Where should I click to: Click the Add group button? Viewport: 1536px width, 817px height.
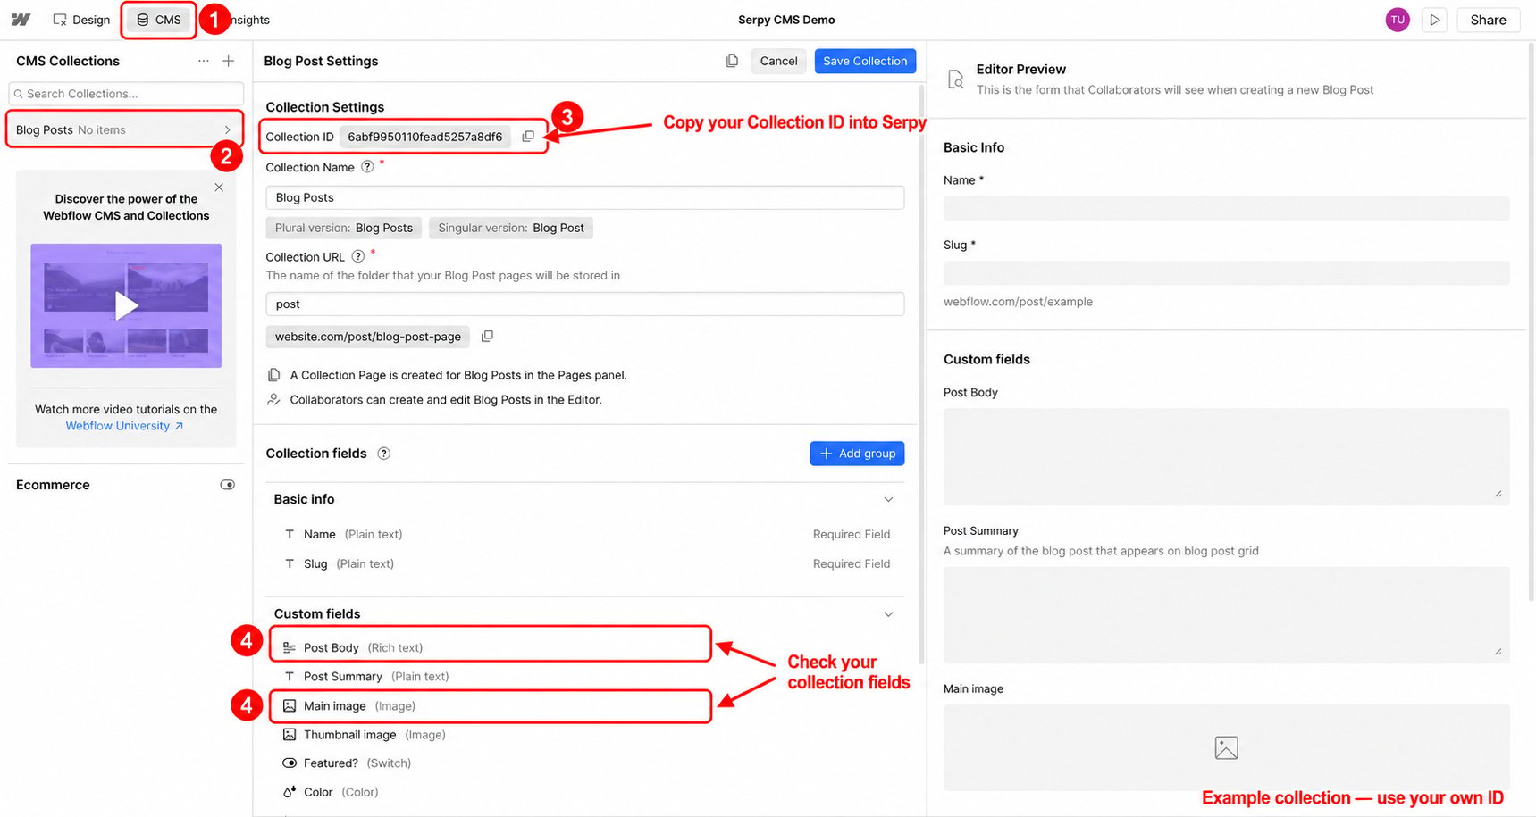click(x=857, y=454)
